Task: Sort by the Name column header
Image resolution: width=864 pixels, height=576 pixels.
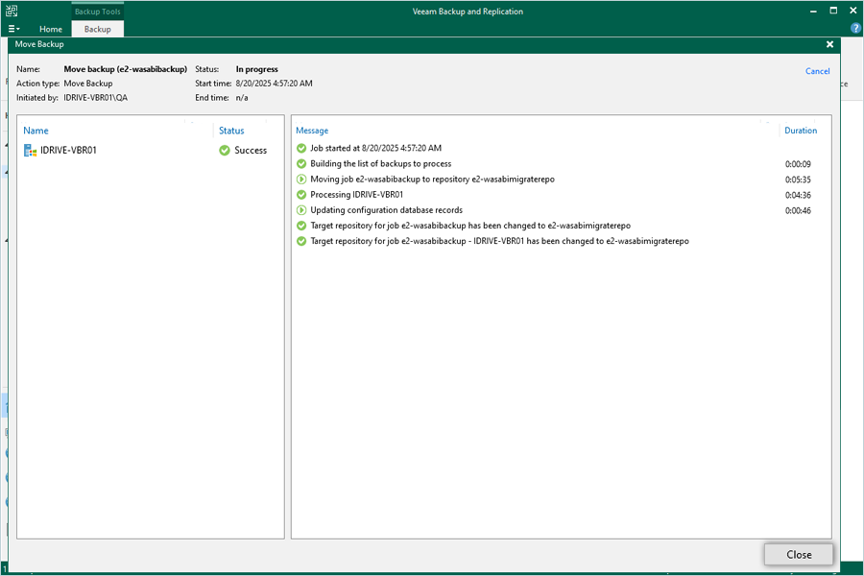Action: click(36, 131)
